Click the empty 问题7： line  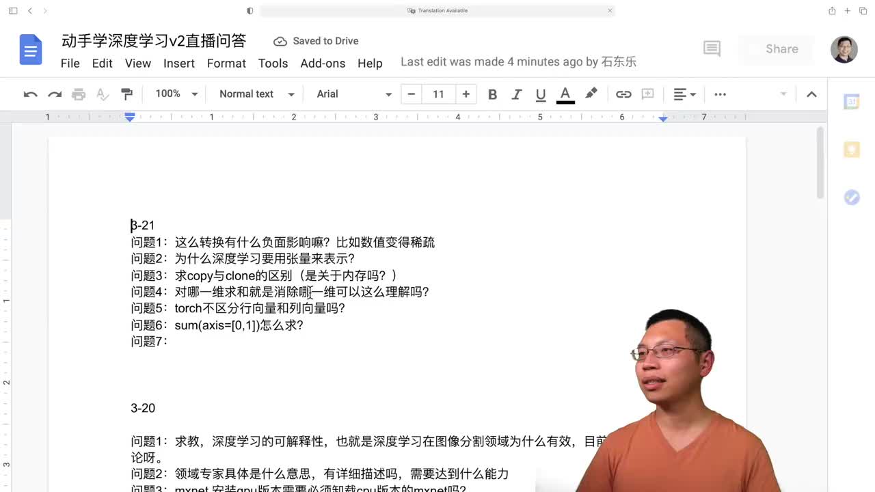(149, 341)
